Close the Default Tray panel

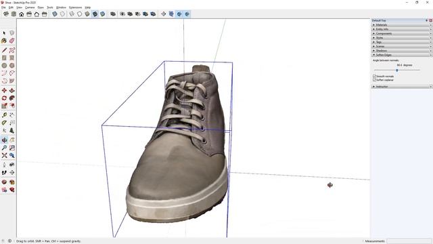click(430, 20)
